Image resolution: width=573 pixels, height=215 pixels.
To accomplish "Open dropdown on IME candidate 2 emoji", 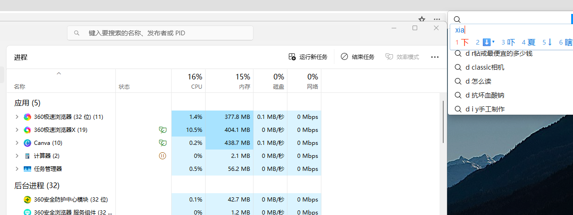I will click(x=493, y=42).
